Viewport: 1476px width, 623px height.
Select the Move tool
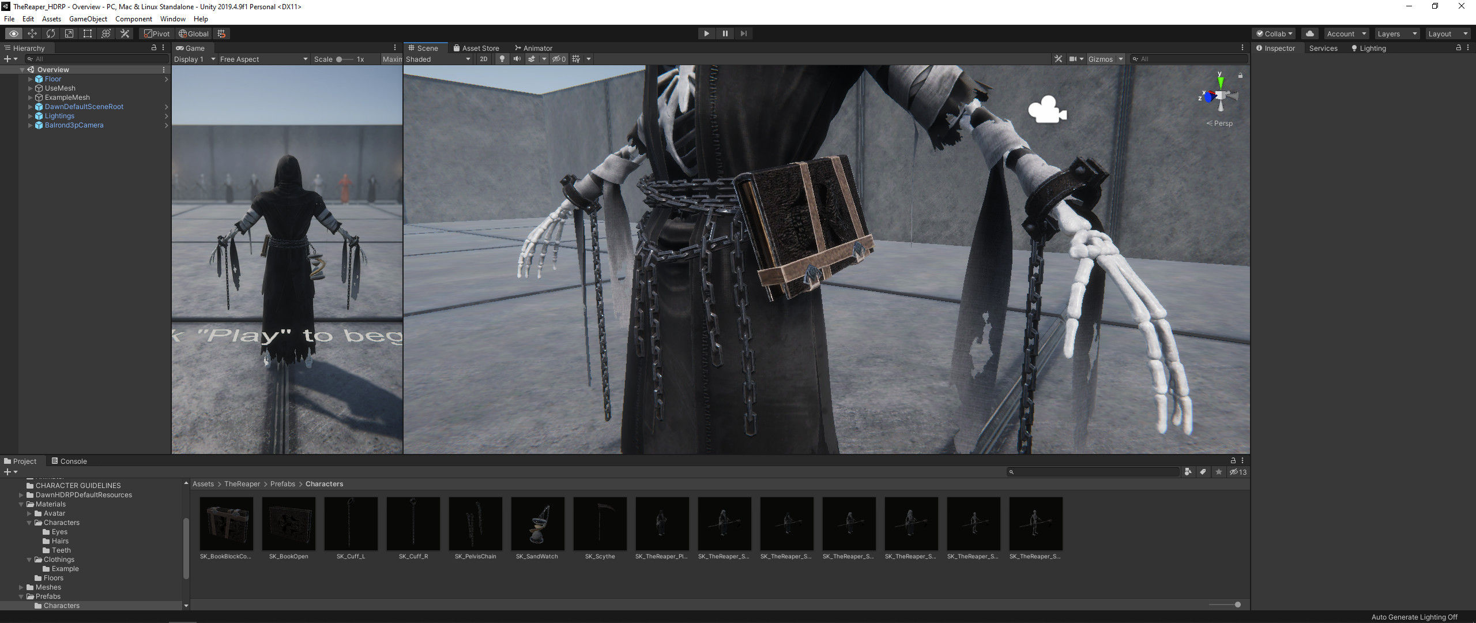click(32, 33)
